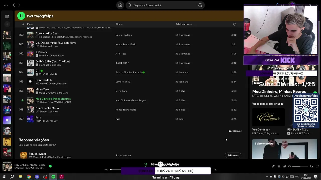Seek on the playback progress bar
The height and width of the screenshot is (180, 321).
[161, 169]
